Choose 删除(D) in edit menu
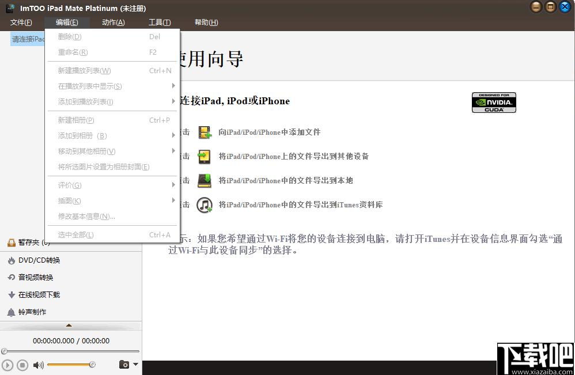The image size is (575, 375). (112, 37)
